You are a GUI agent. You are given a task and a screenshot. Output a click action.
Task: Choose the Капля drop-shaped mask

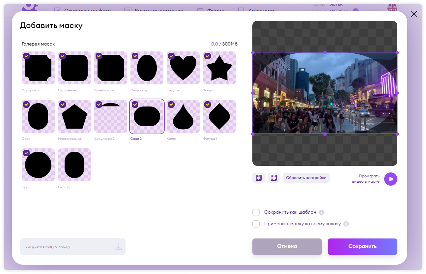(x=183, y=116)
